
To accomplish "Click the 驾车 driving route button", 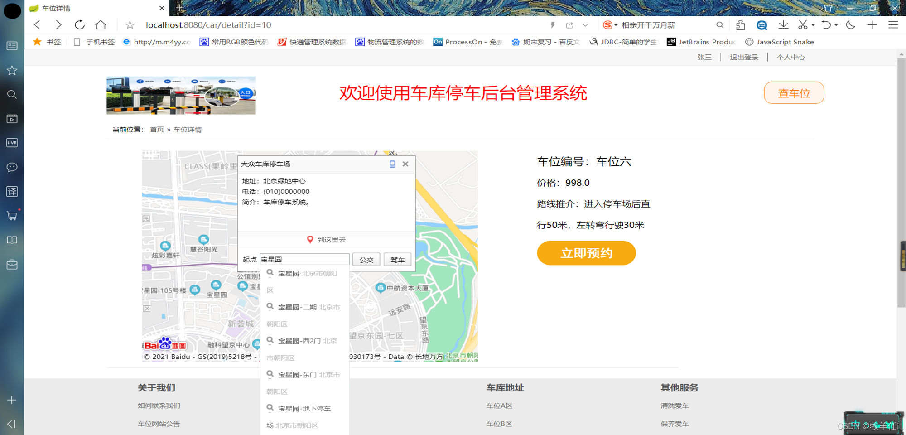I will (x=397, y=260).
